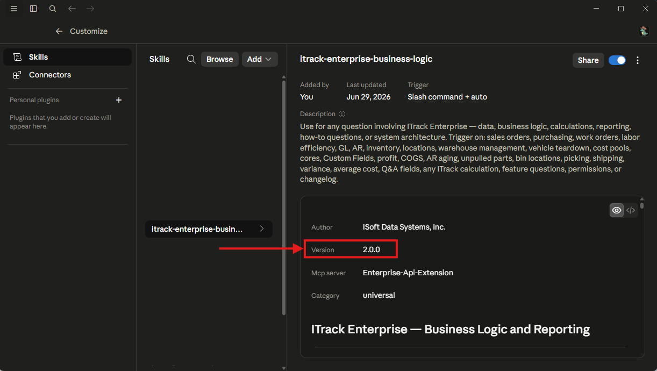Expand the itrack-enterprise-busin... skill entry
The width and height of the screenshot is (657, 371).
209,229
